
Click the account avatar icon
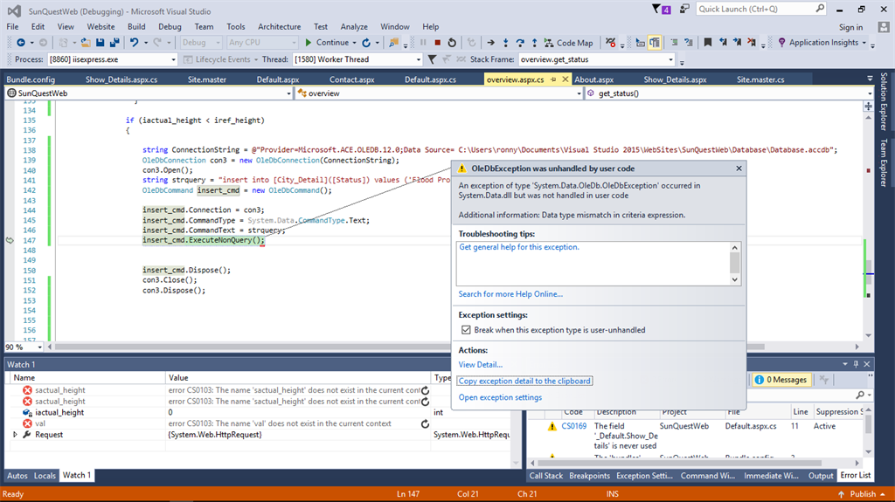tap(884, 27)
